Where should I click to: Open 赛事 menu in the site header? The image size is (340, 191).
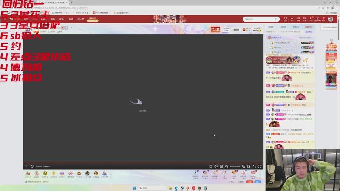[53, 19]
